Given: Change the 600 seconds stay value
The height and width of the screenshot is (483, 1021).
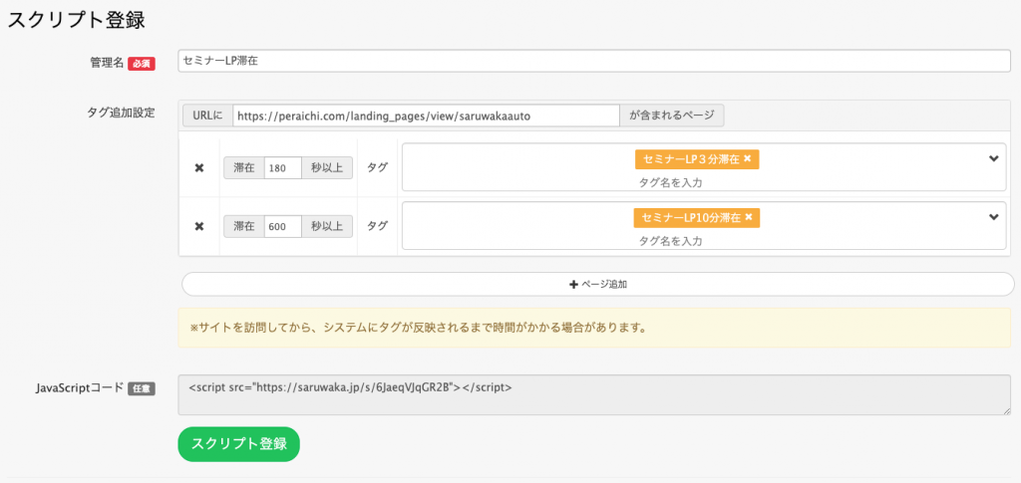Looking at the screenshot, I should tap(282, 226).
